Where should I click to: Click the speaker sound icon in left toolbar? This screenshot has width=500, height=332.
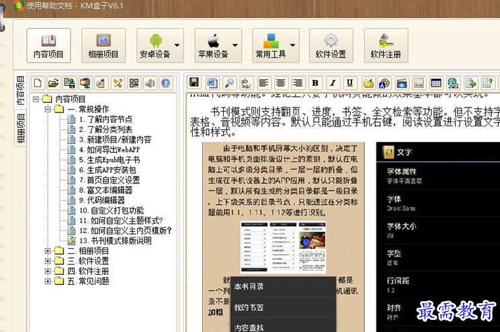coord(149,83)
